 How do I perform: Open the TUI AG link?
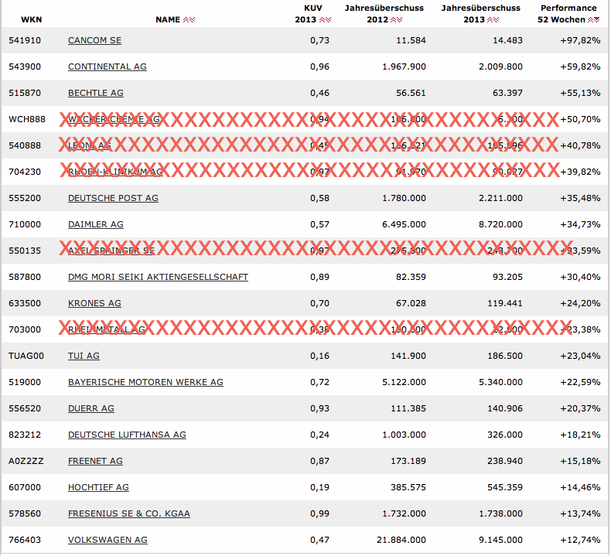(84, 356)
